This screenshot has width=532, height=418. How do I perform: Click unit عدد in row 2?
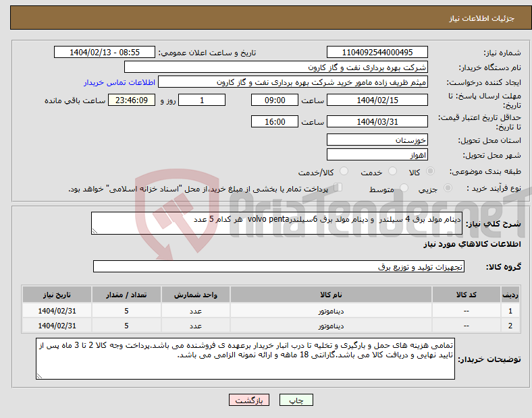(196, 326)
